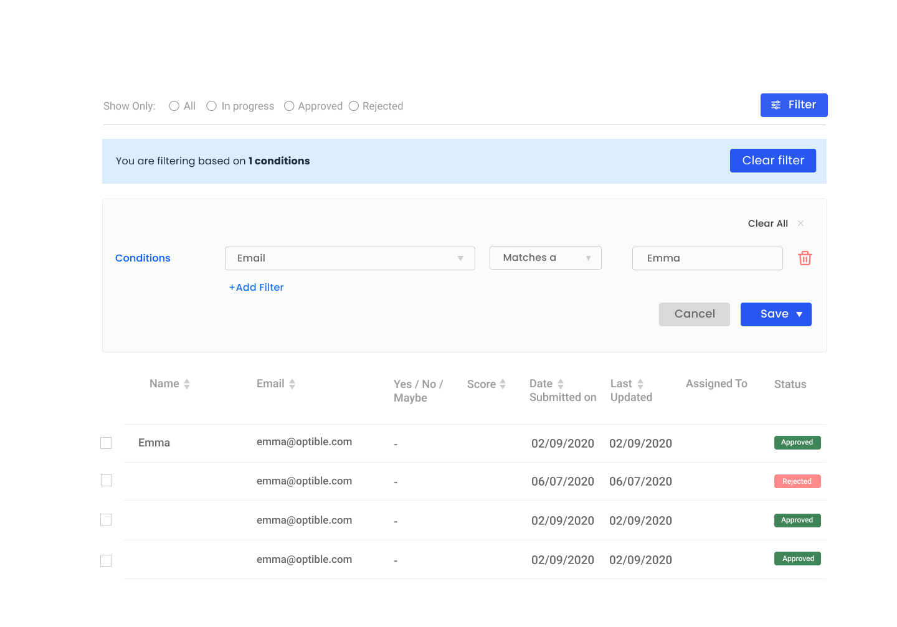Viewport: 897px width, 627px height.
Task: Delete the Email condition with trash icon
Action: [x=805, y=258]
